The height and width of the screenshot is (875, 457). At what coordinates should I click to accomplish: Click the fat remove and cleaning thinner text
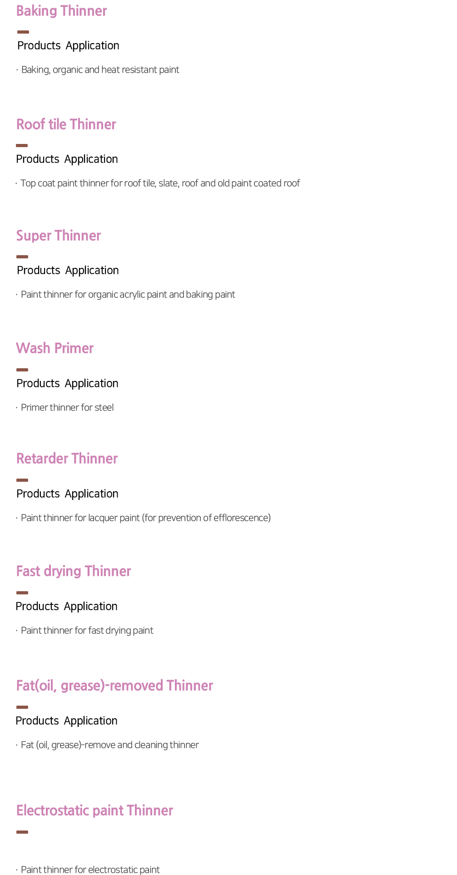(x=109, y=745)
